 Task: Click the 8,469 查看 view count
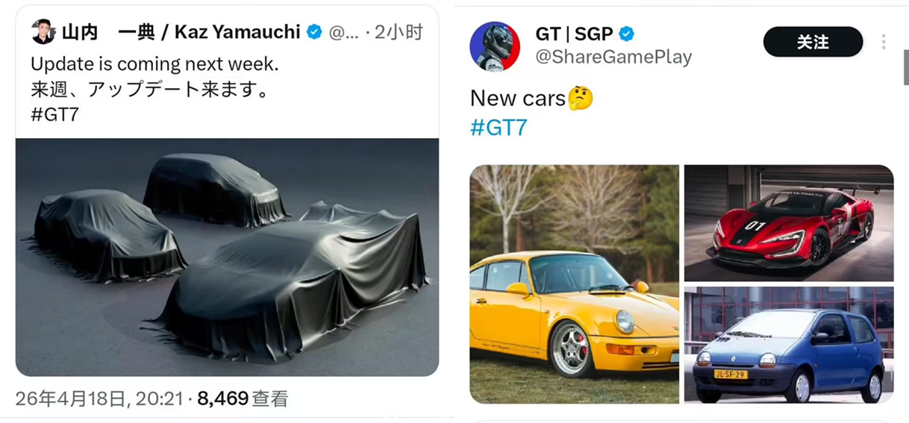click(242, 399)
